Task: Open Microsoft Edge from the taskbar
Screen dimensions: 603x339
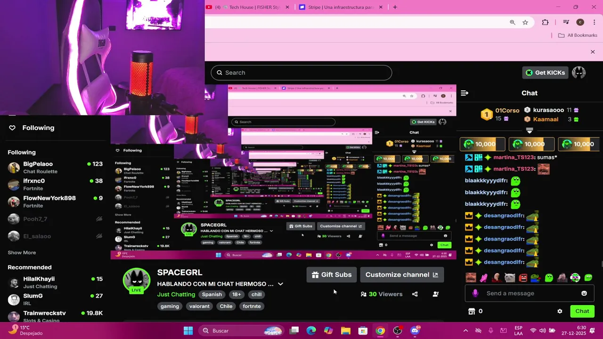Action: pyautogui.click(x=311, y=331)
